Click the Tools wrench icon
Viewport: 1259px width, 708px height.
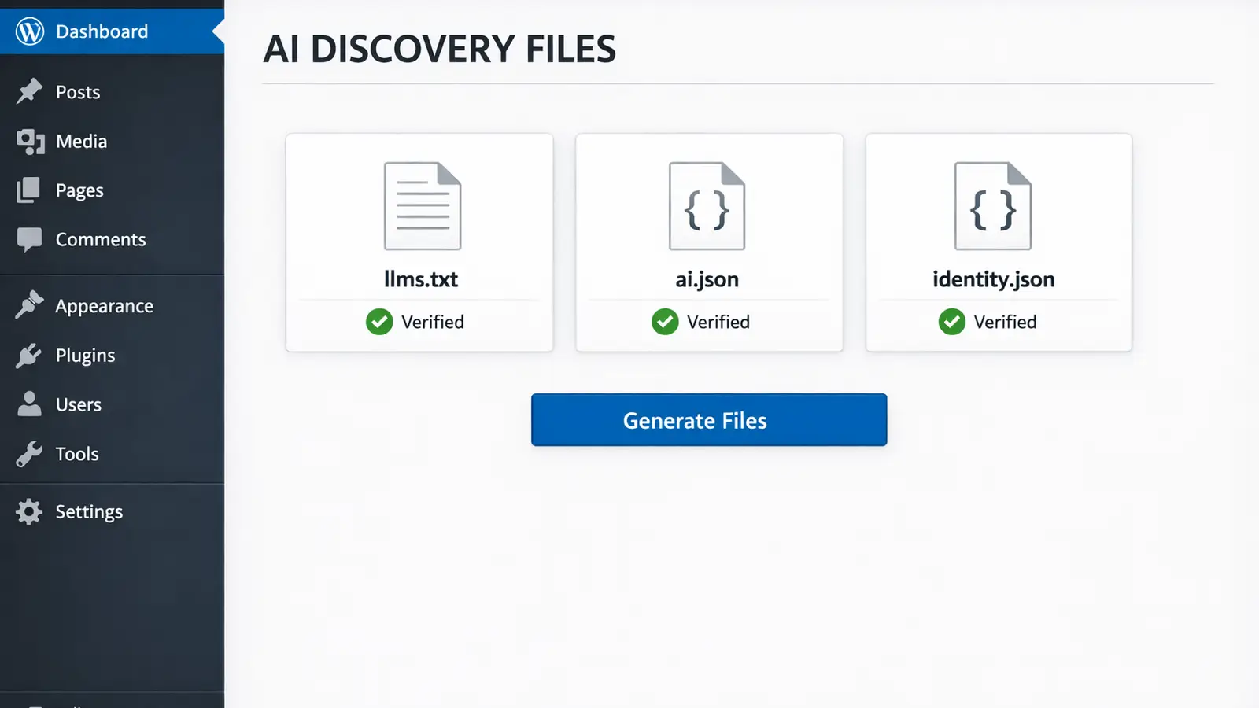click(x=29, y=454)
